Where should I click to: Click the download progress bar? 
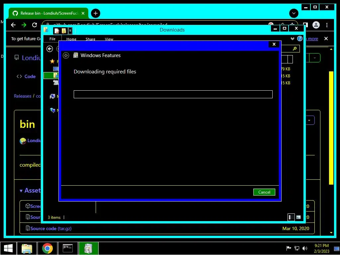pyautogui.click(x=173, y=94)
